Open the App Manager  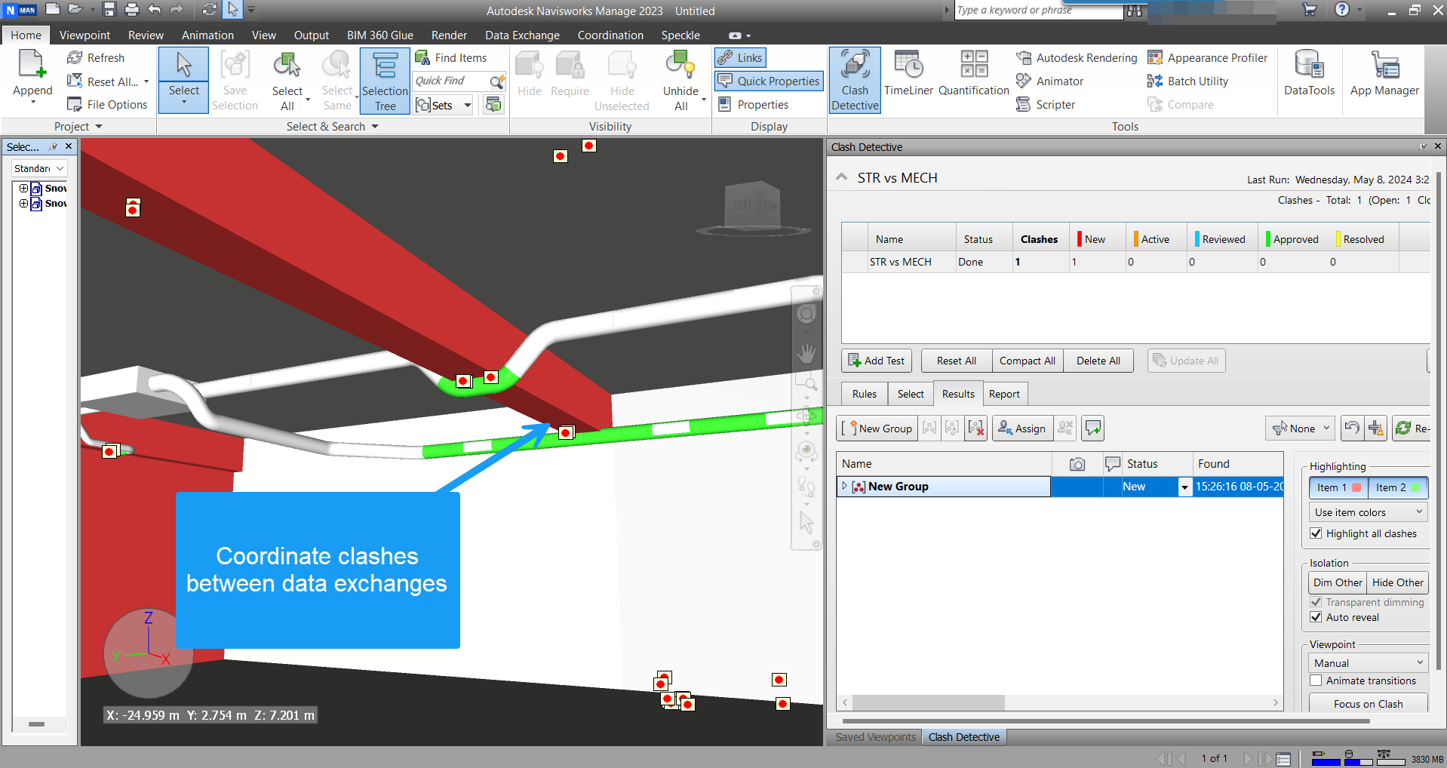coord(1384,74)
